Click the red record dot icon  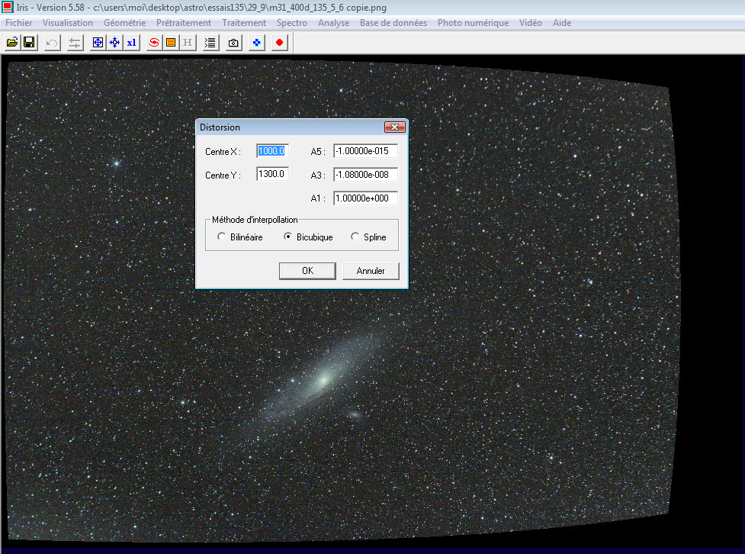coord(279,43)
